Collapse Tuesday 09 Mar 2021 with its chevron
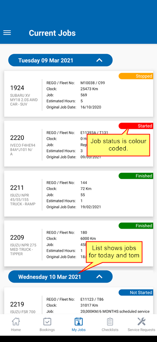 (99, 60)
